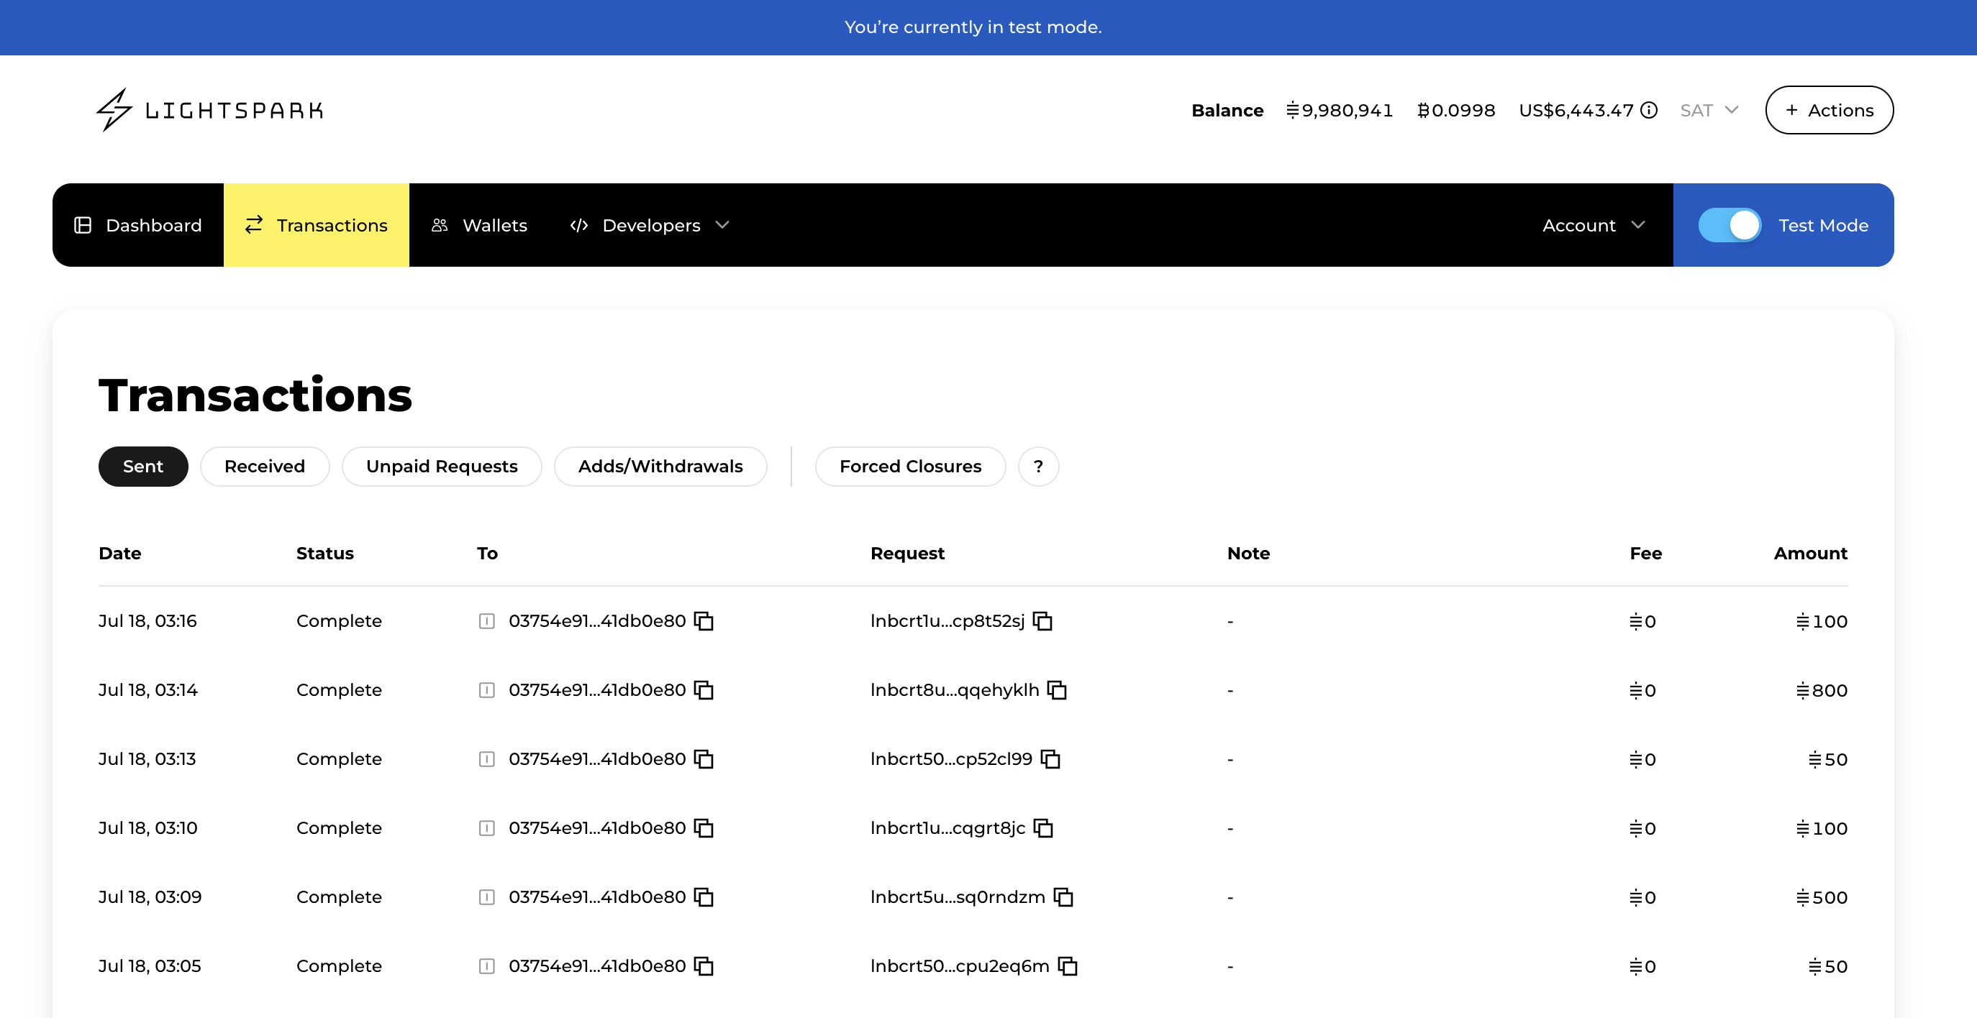Copy the request lnbcrt50...cp52cl99
This screenshot has height=1018, width=1977.
coord(1050,758)
